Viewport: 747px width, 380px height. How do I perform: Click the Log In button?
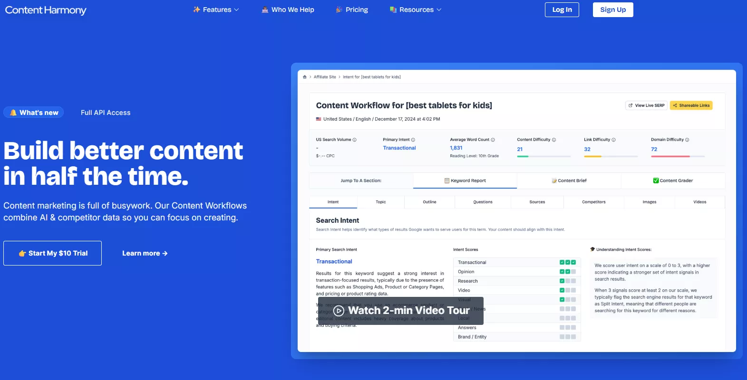click(x=562, y=9)
